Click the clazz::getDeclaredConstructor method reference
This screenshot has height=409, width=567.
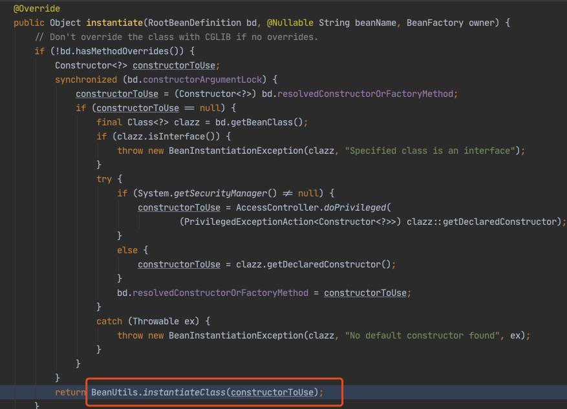coord(482,222)
